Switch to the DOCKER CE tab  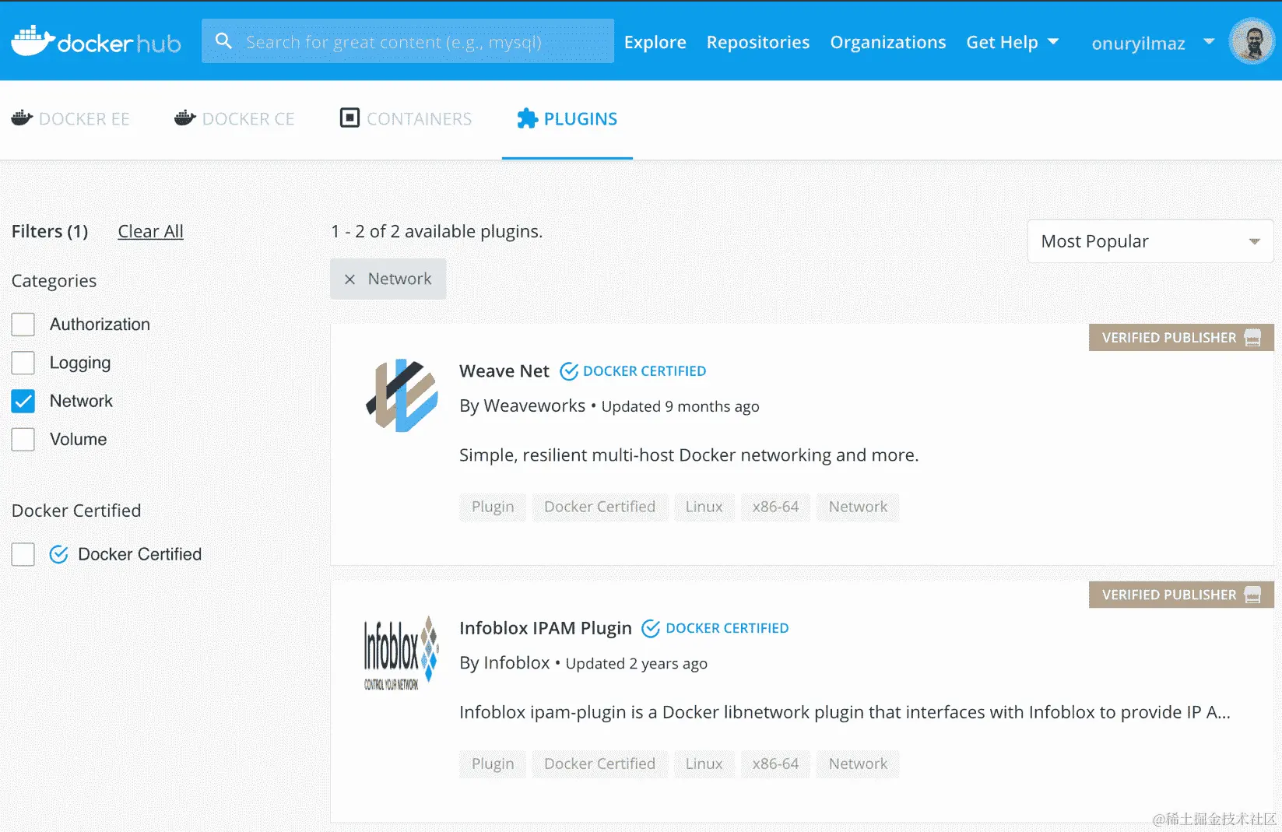(x=234, y=119)
